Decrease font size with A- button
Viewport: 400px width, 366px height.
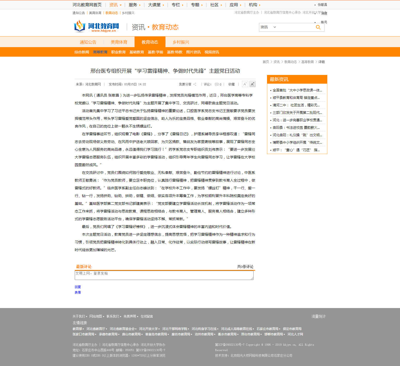[245, 84]
